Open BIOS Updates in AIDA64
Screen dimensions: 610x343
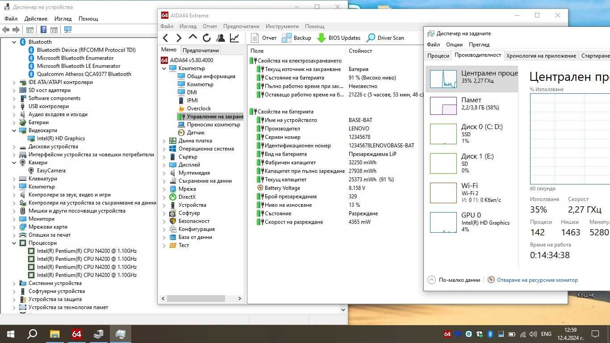click(338, 38)
